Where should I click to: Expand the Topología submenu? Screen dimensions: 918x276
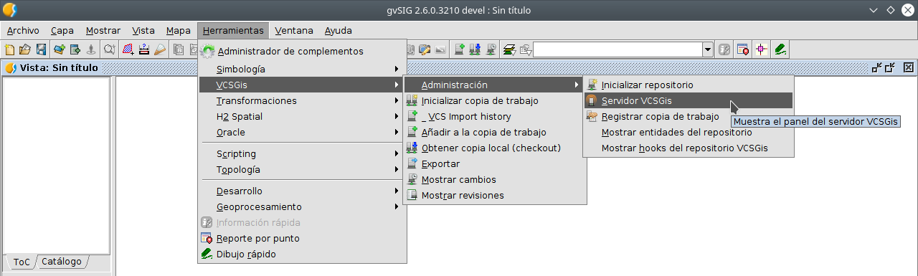[302, 170]
